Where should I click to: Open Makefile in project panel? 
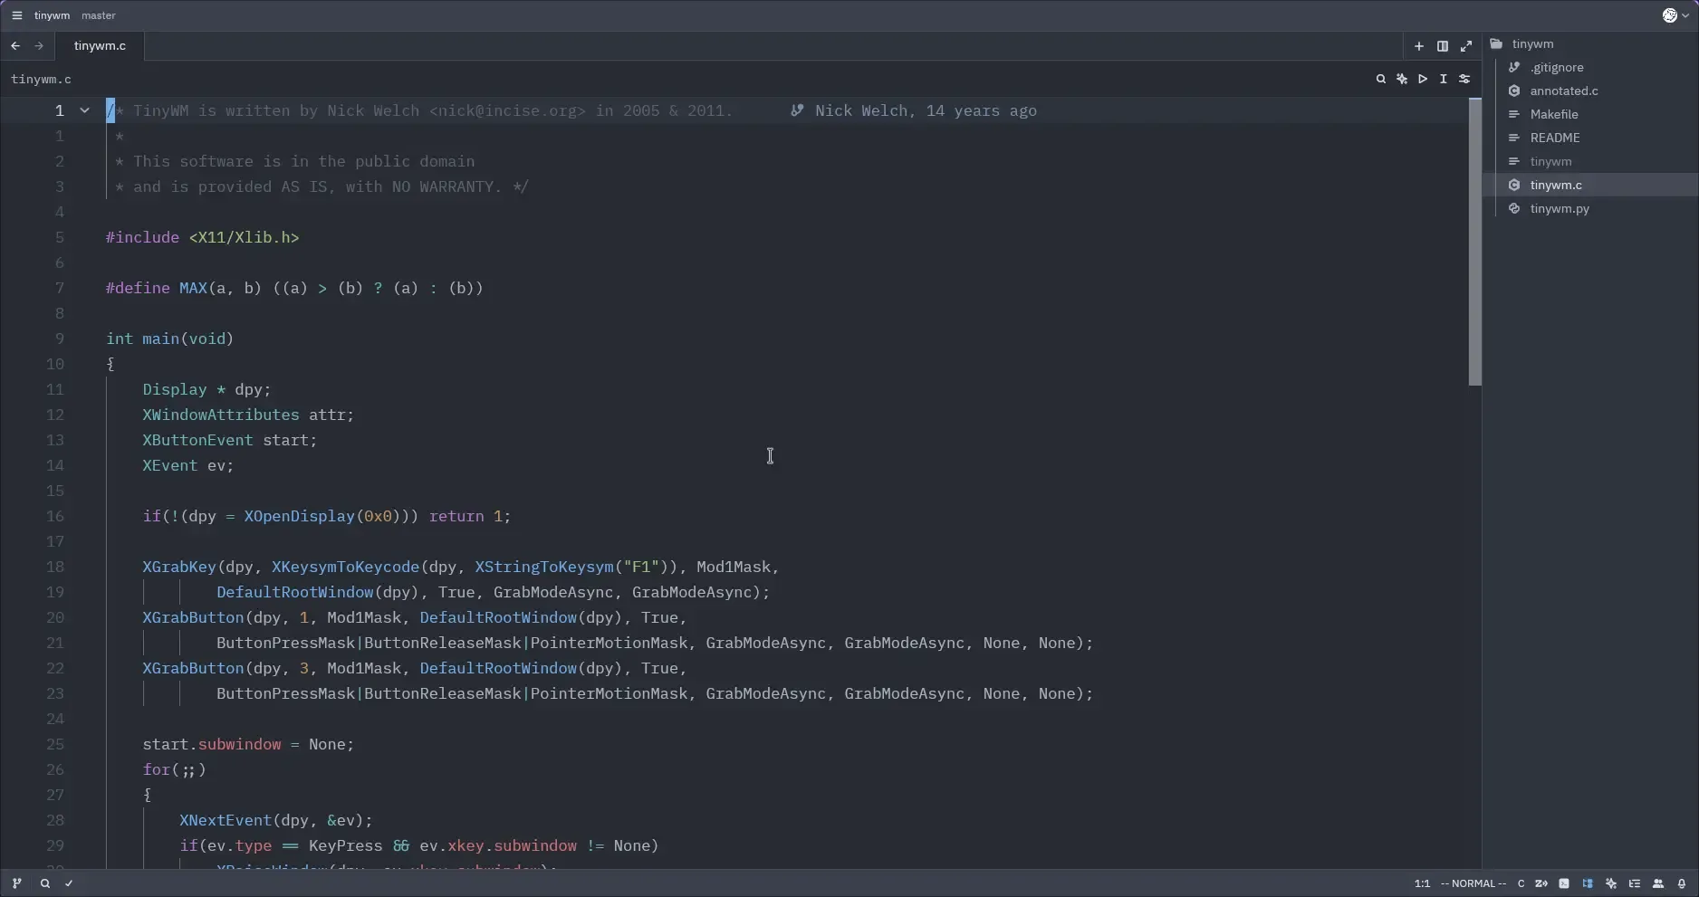(x=1554, y=114)
